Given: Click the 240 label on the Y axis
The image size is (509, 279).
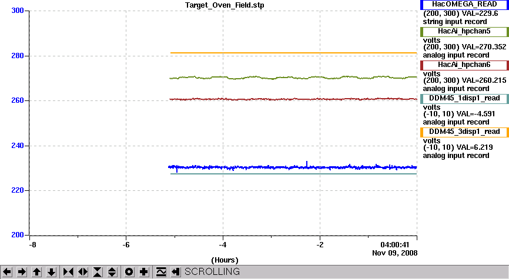Looking at the screenshot, I should point(18,146).
